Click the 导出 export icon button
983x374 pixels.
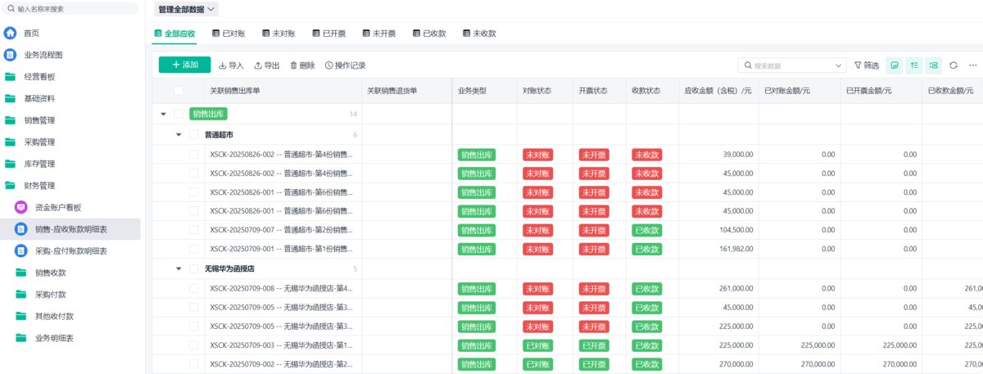point(267,65)
